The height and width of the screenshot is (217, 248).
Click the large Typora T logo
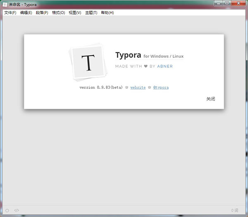coord(88,63)
